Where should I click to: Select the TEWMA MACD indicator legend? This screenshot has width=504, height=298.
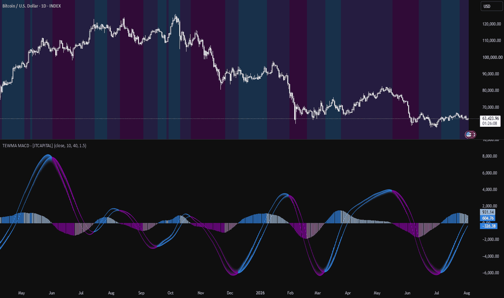[x=44, y=146]
